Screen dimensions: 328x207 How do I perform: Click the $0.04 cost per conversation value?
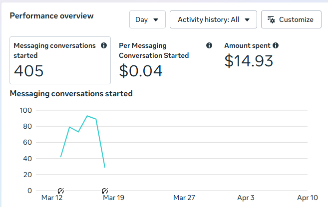point(141,71)
